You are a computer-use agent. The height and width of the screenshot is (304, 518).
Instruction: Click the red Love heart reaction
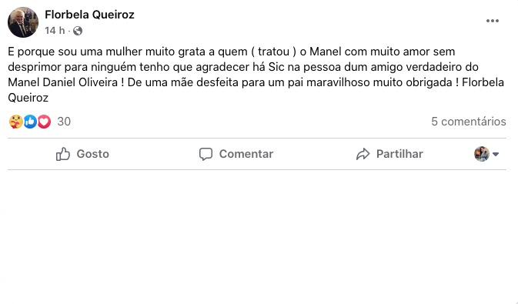(x=44, y=122)
